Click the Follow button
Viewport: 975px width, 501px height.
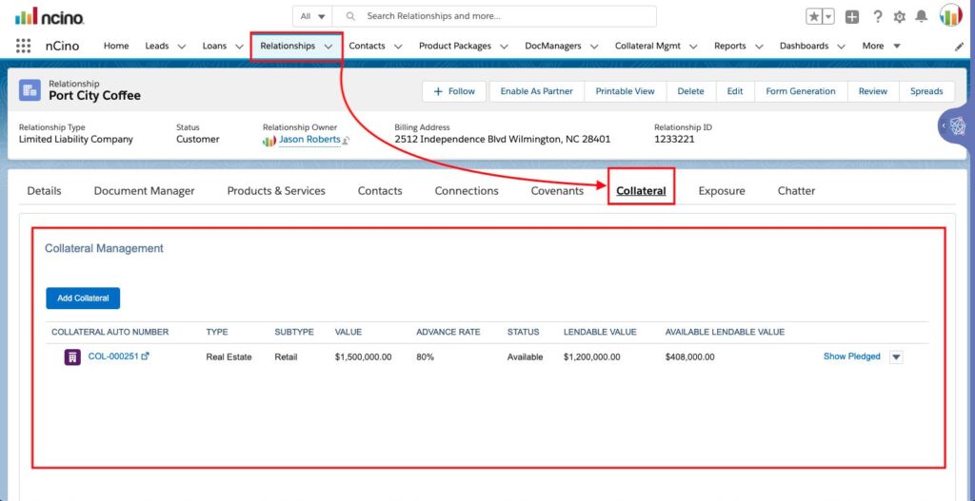[x=454, y=91]
